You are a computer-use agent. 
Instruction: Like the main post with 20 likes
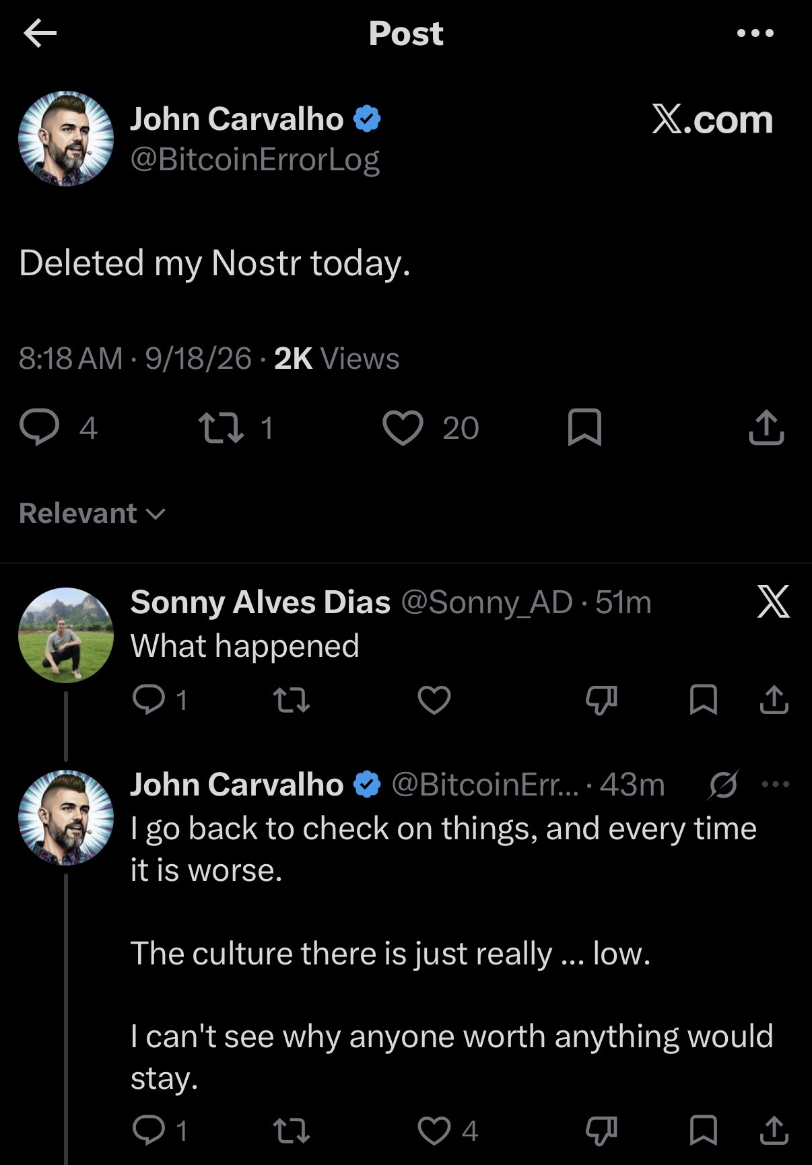[x=403, y=428]
